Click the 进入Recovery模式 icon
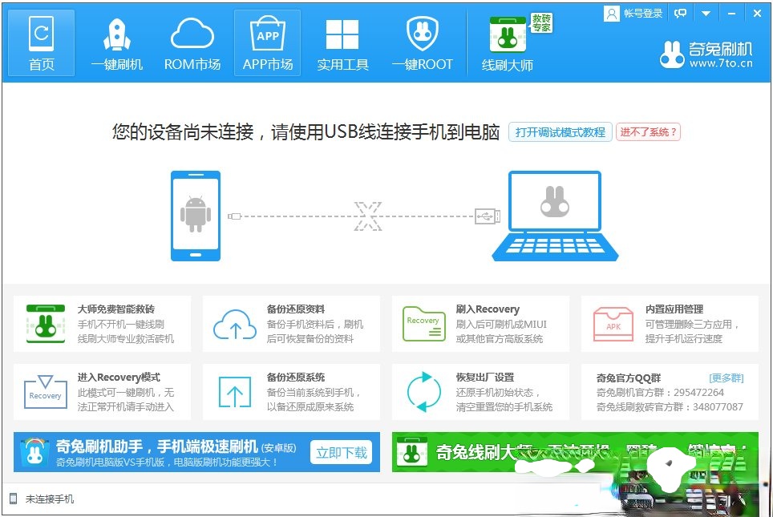This screenshot has height=517, width=773. tap(46, 392)
